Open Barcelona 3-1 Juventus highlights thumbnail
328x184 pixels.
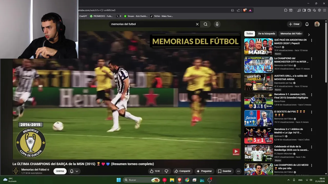click(x=259, y=101)
